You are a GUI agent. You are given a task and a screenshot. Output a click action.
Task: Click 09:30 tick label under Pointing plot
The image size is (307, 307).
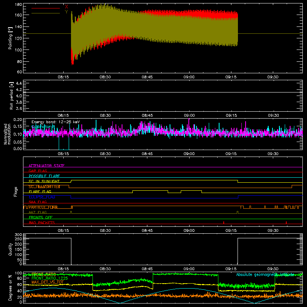pyautogui.click(x=273, y=77)
